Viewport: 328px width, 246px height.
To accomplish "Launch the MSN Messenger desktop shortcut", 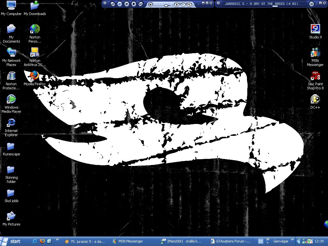I will 315,57.
